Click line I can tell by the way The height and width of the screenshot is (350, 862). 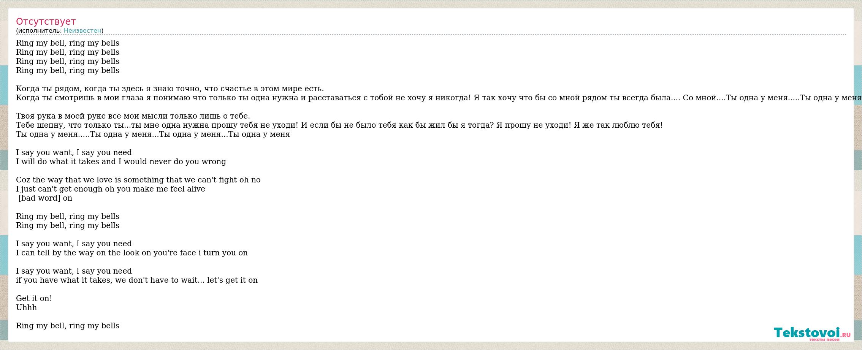[132, 253]
